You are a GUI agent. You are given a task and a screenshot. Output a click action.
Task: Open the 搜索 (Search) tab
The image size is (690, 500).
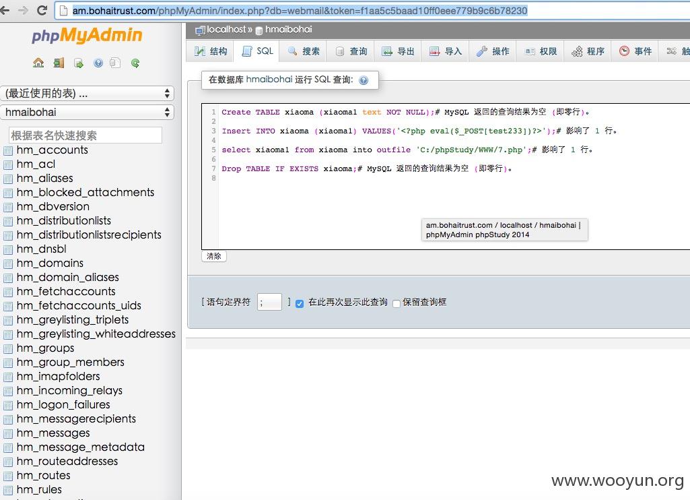point(304,51)
